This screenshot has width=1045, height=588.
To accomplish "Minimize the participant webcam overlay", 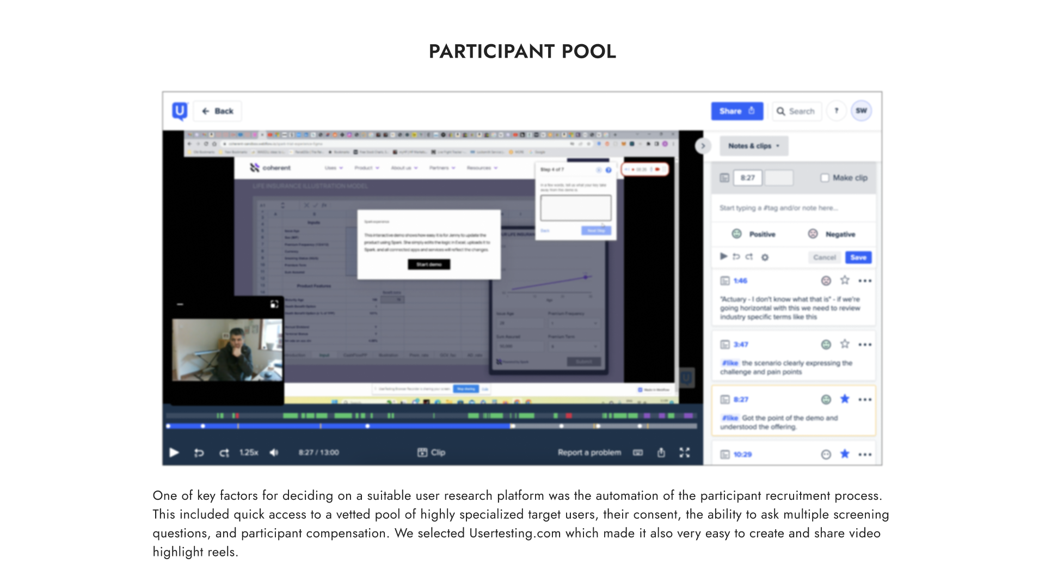I will (180, 304).
